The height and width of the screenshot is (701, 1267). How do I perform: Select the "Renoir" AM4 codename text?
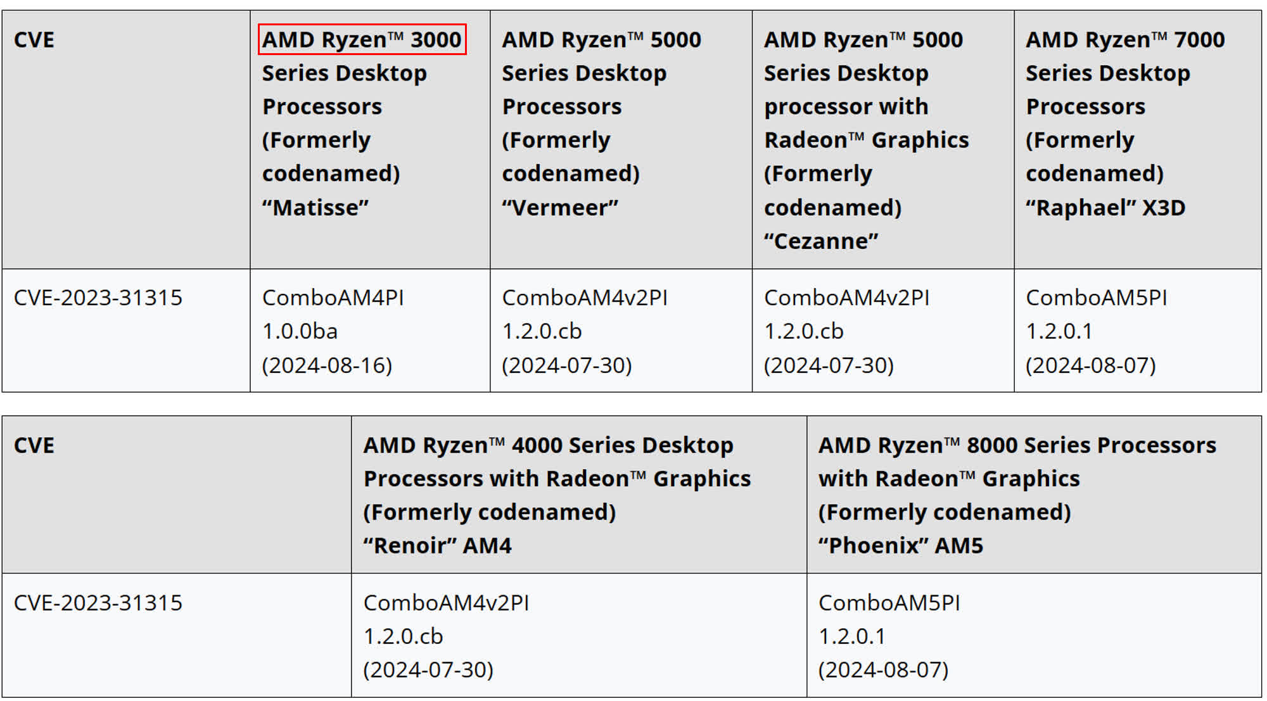tap(437, 545)
